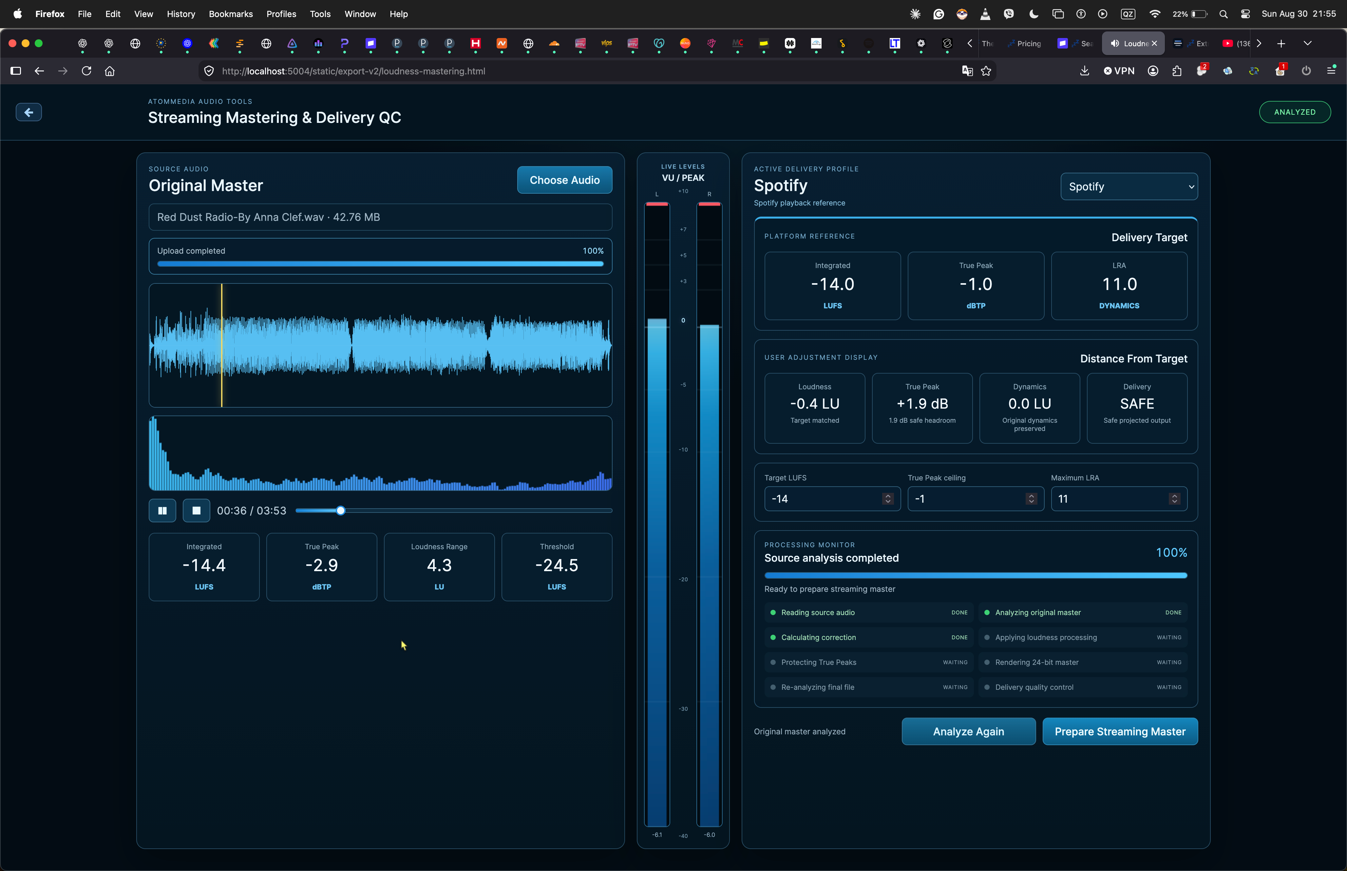Image resolution: width=1347 pixels, height=871 pixels.
Task: Open macOS Control Center icon
Action: [x=1245, y=14]
